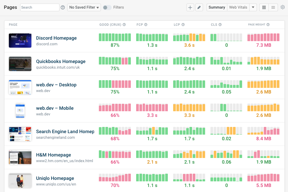
Task: Click the Quickbooks Homepage thumbnail
Action: [x=20, y=64]
